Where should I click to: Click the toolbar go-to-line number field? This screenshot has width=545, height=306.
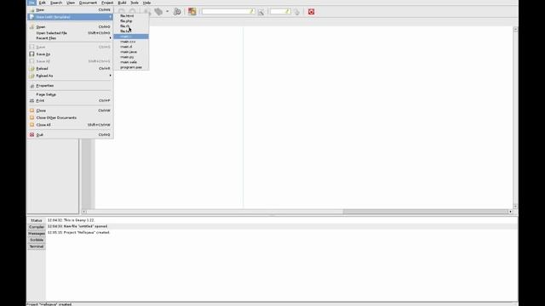click(x=280, y=12)
